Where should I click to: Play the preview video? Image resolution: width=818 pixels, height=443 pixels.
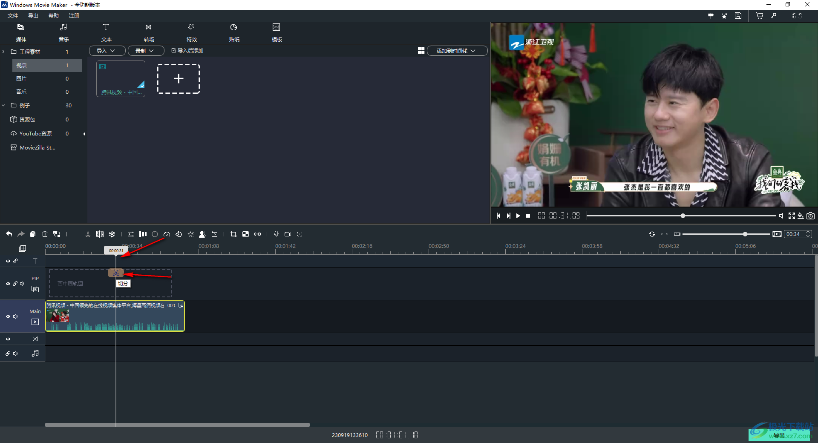click(518, 216)
